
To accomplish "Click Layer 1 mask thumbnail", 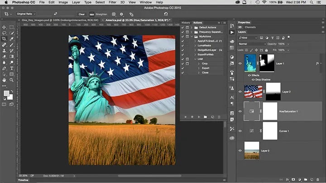I will (x=267, y=63).
